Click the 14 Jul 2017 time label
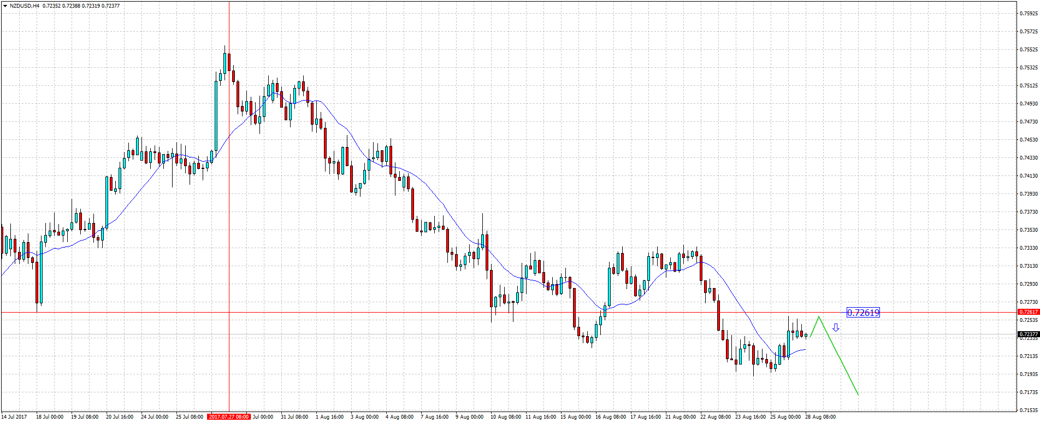This screenshot has width=1040, height=423. 14,417
